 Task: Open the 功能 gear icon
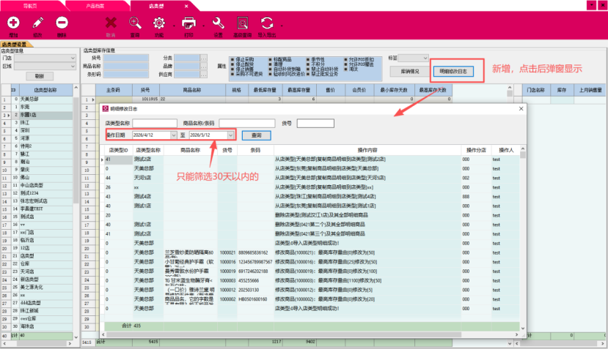tap(159, 23)
